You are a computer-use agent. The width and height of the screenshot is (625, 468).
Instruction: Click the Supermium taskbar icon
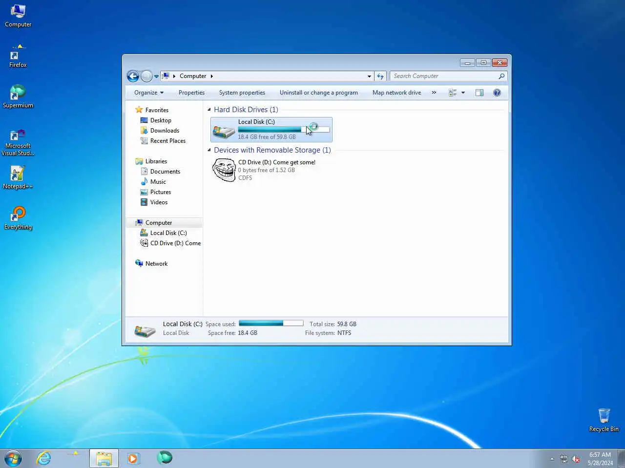tap(165, 458)
